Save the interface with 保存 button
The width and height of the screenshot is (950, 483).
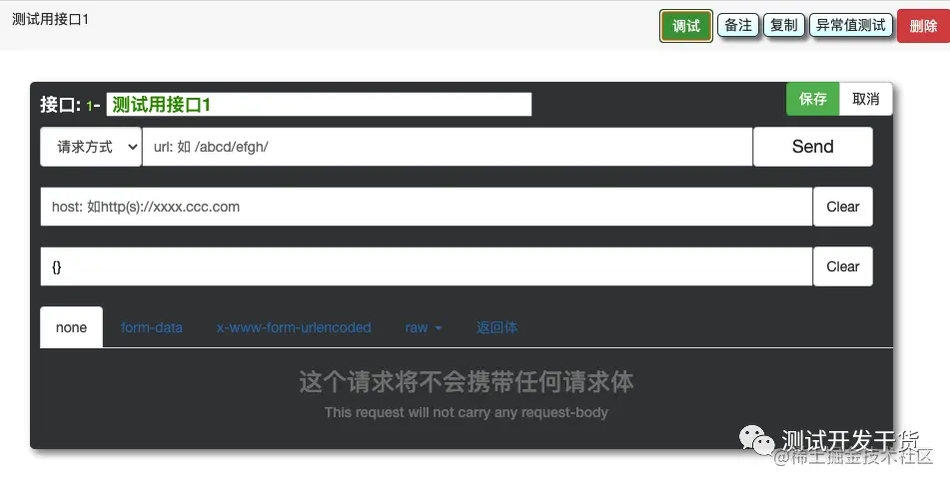(x=812, y=99)
